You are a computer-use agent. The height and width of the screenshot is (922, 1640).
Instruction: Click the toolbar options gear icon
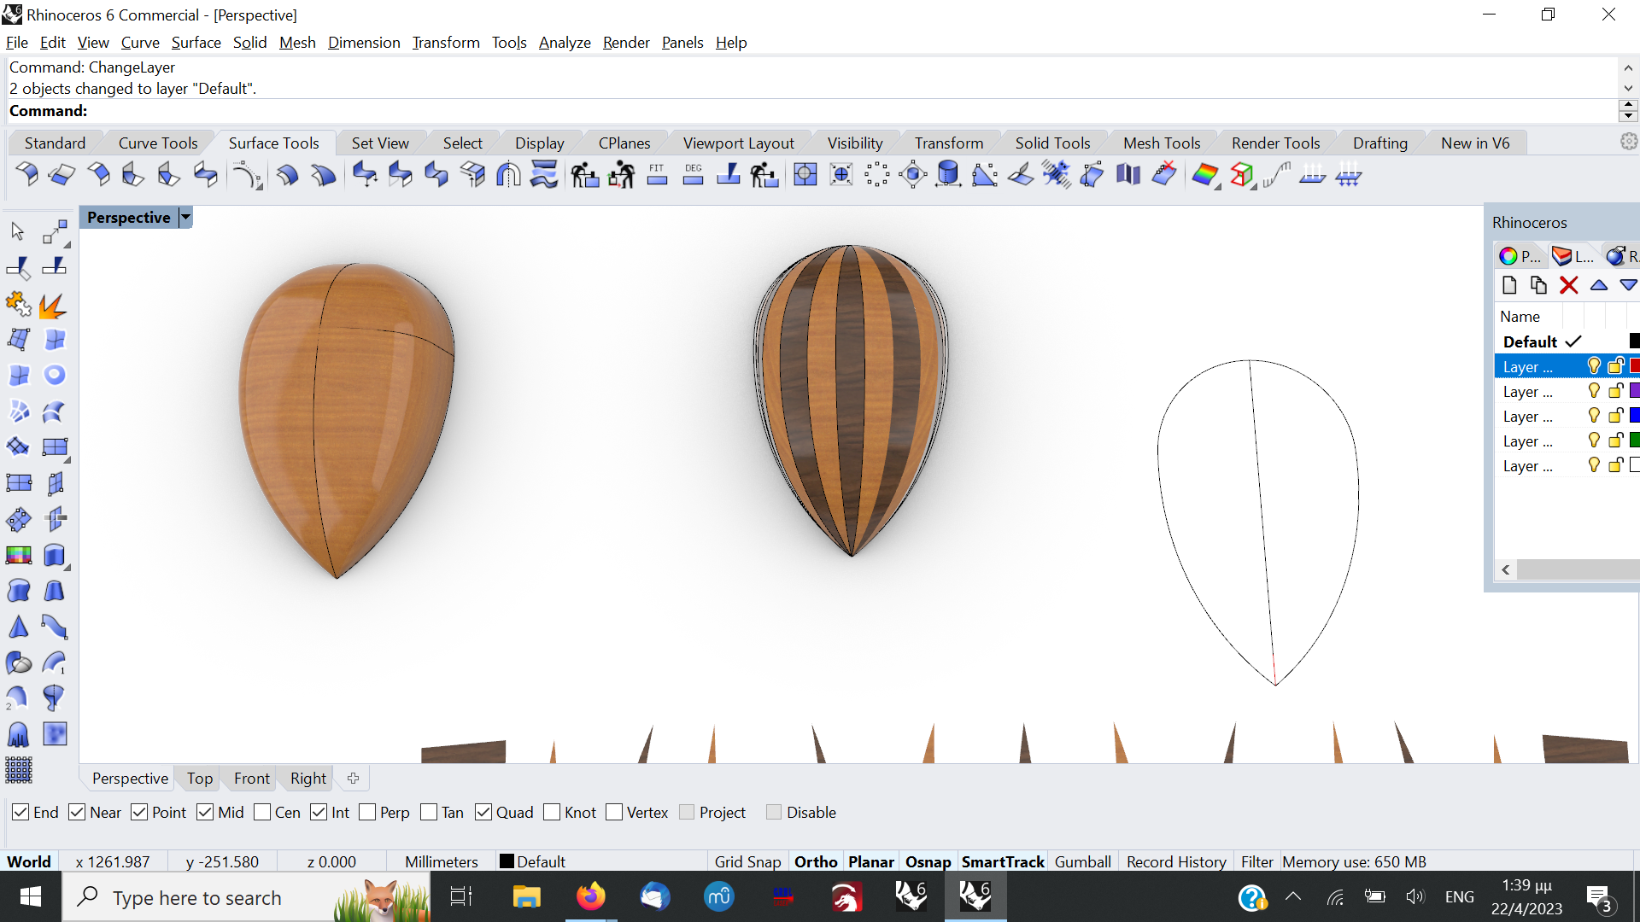point(1629,142)
